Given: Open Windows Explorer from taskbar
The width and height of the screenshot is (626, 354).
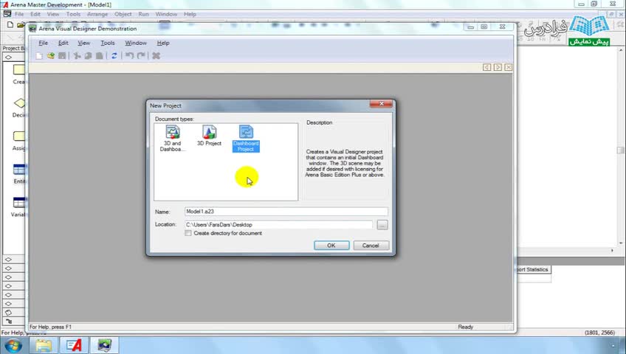Looking at the screenshot, I should tap(44, 345).
